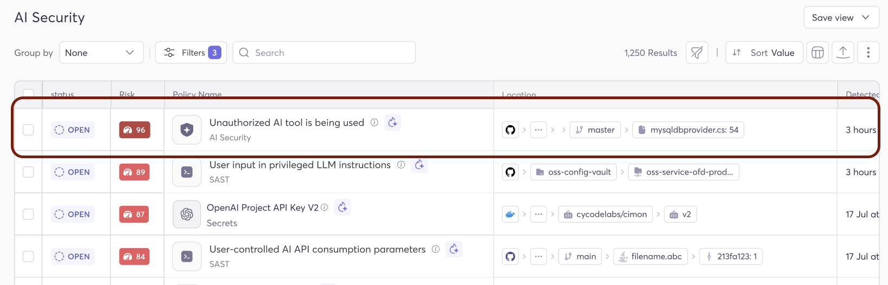Open the column layout settings icon
The width and height of the screenshot is (888, 285).
point(817,53)
